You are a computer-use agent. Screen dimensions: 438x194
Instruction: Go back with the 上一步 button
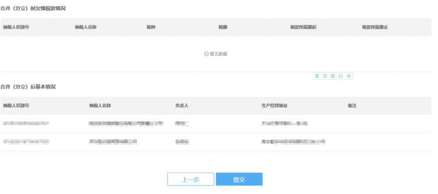point(191,179)
